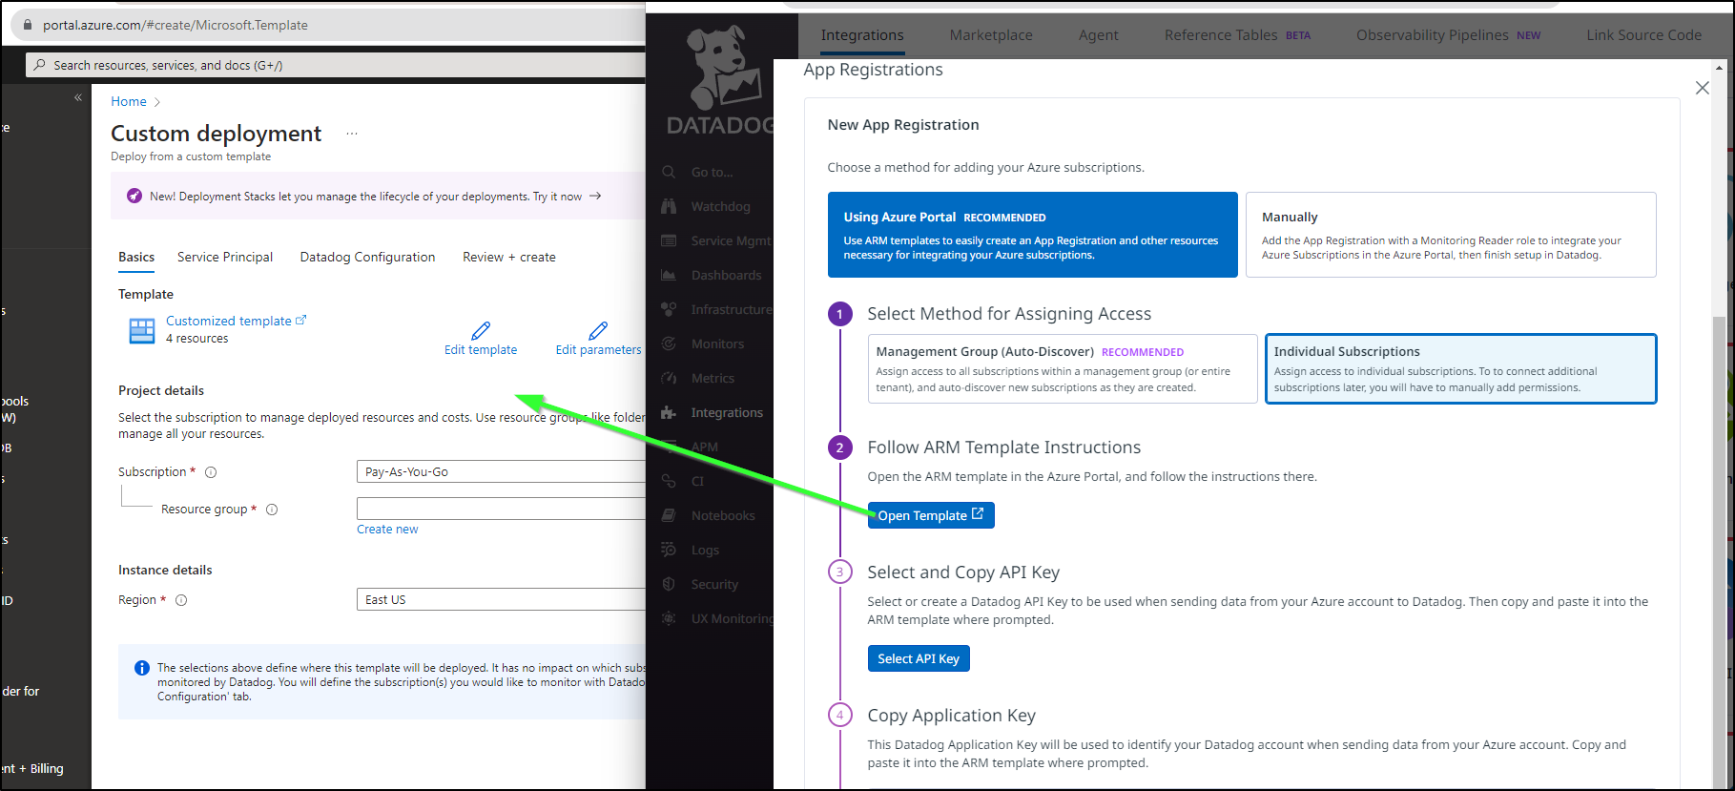
Task: Open the Integrations tab in Datadog
Action: point(862,35)
